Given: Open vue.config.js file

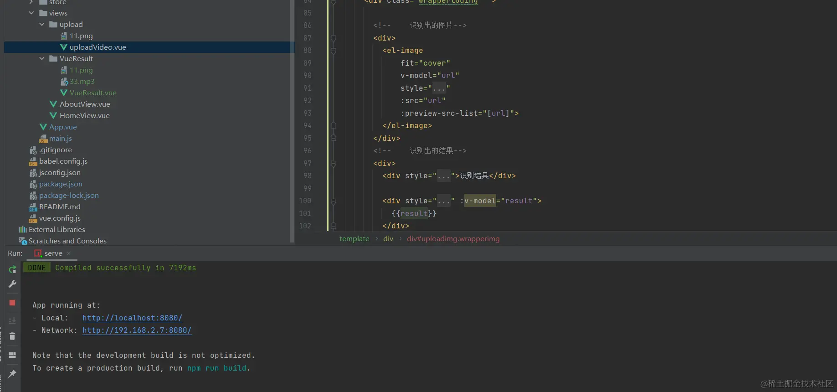Looking at the screenshot, I should [60, 218].
